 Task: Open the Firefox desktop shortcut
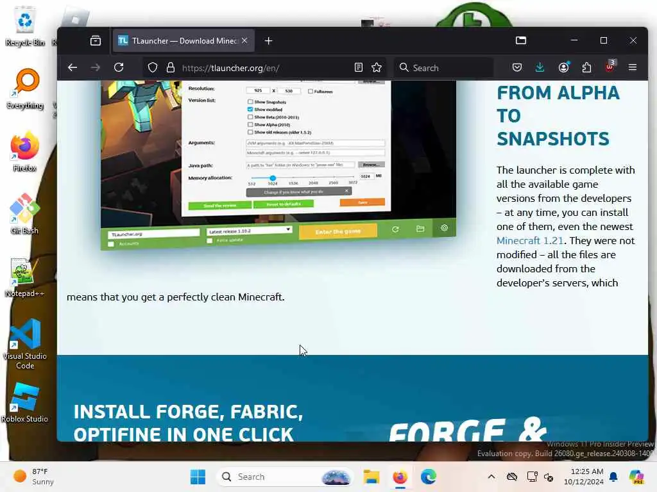pos(25,152)
